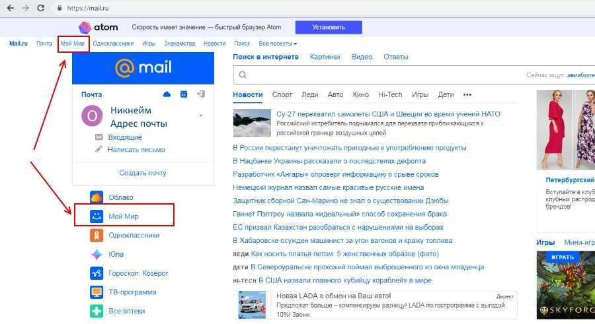The height and width of the screenshot is (324, 595).
Task: Click the Юла star icon
Action: pos(97,254)
